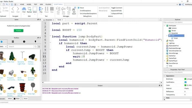Click the Stop test button
Image resolution: width=192 pixels, height=108 pixels.
click(x=52, y=9)
